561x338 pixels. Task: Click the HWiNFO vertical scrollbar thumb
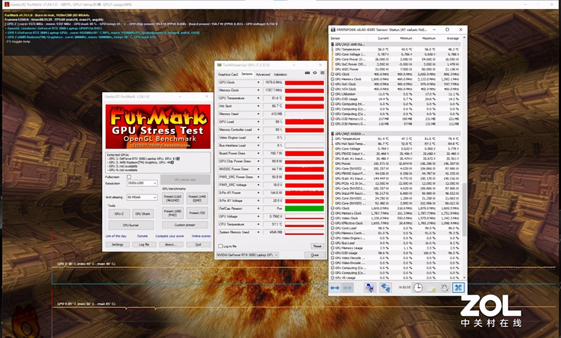464,209
